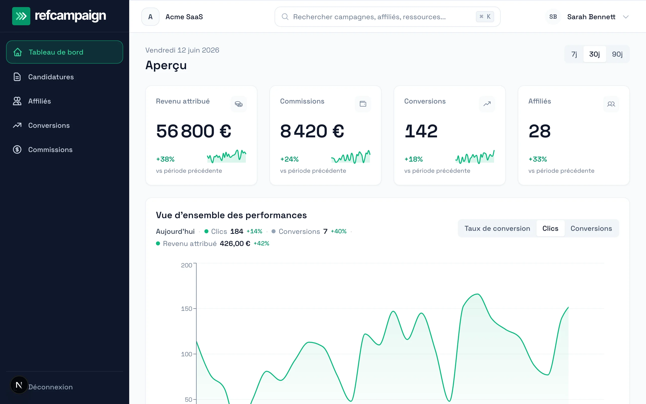This screenshot has width=646, height=404.
Task: Click the green dot before Clics legend
Action: 206,231
